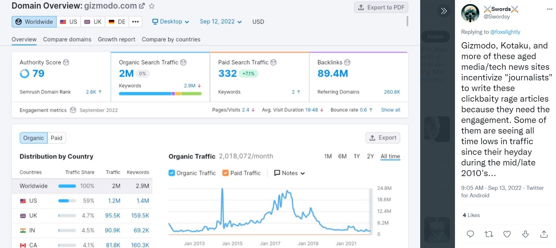Click the United States flag icon
The width and height of the screenshot is (556, 248).
click(23, 201)
